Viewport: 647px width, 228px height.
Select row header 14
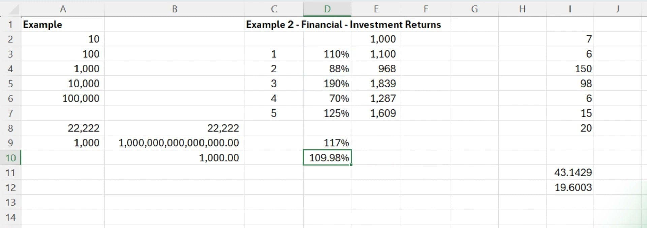[x=10, y=217]
